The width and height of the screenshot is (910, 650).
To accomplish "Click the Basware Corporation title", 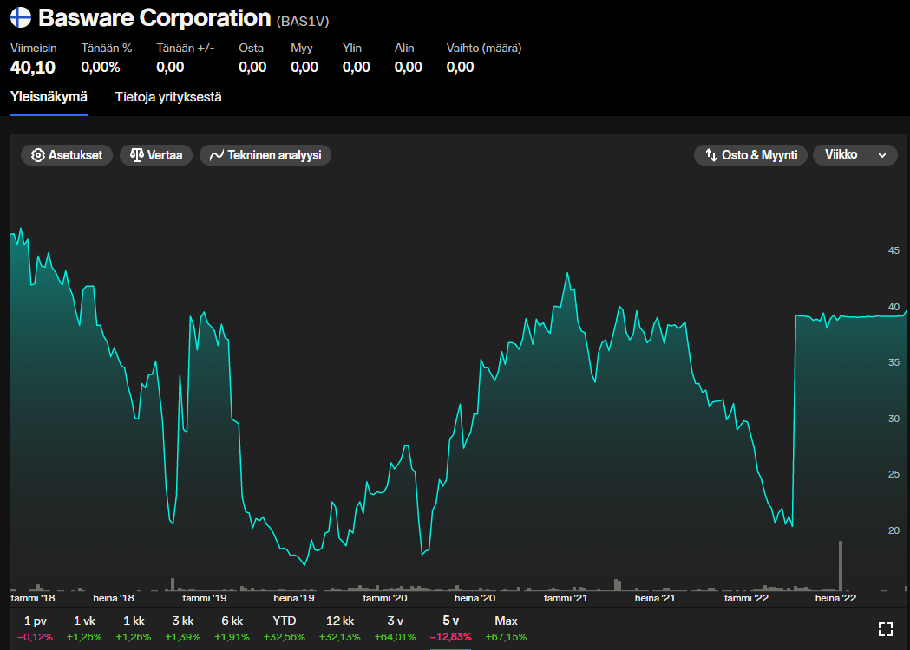I will click(x=154, y=17).
